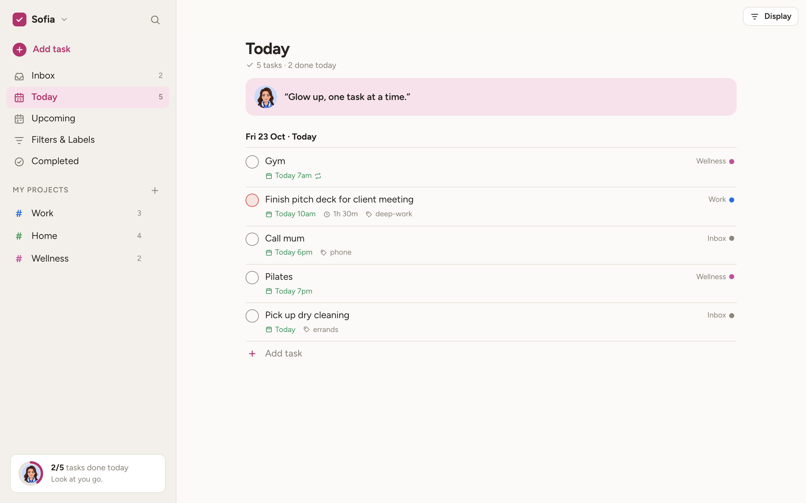Open the Display options menu
Viewport: 806px width, 503px height.
pos(770,16)
